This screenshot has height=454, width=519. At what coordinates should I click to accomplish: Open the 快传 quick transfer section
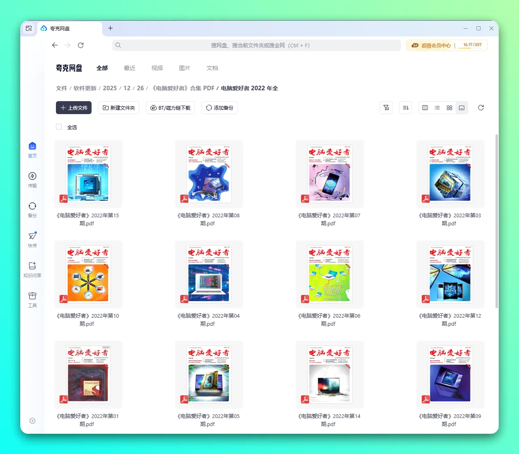(32, 240)
